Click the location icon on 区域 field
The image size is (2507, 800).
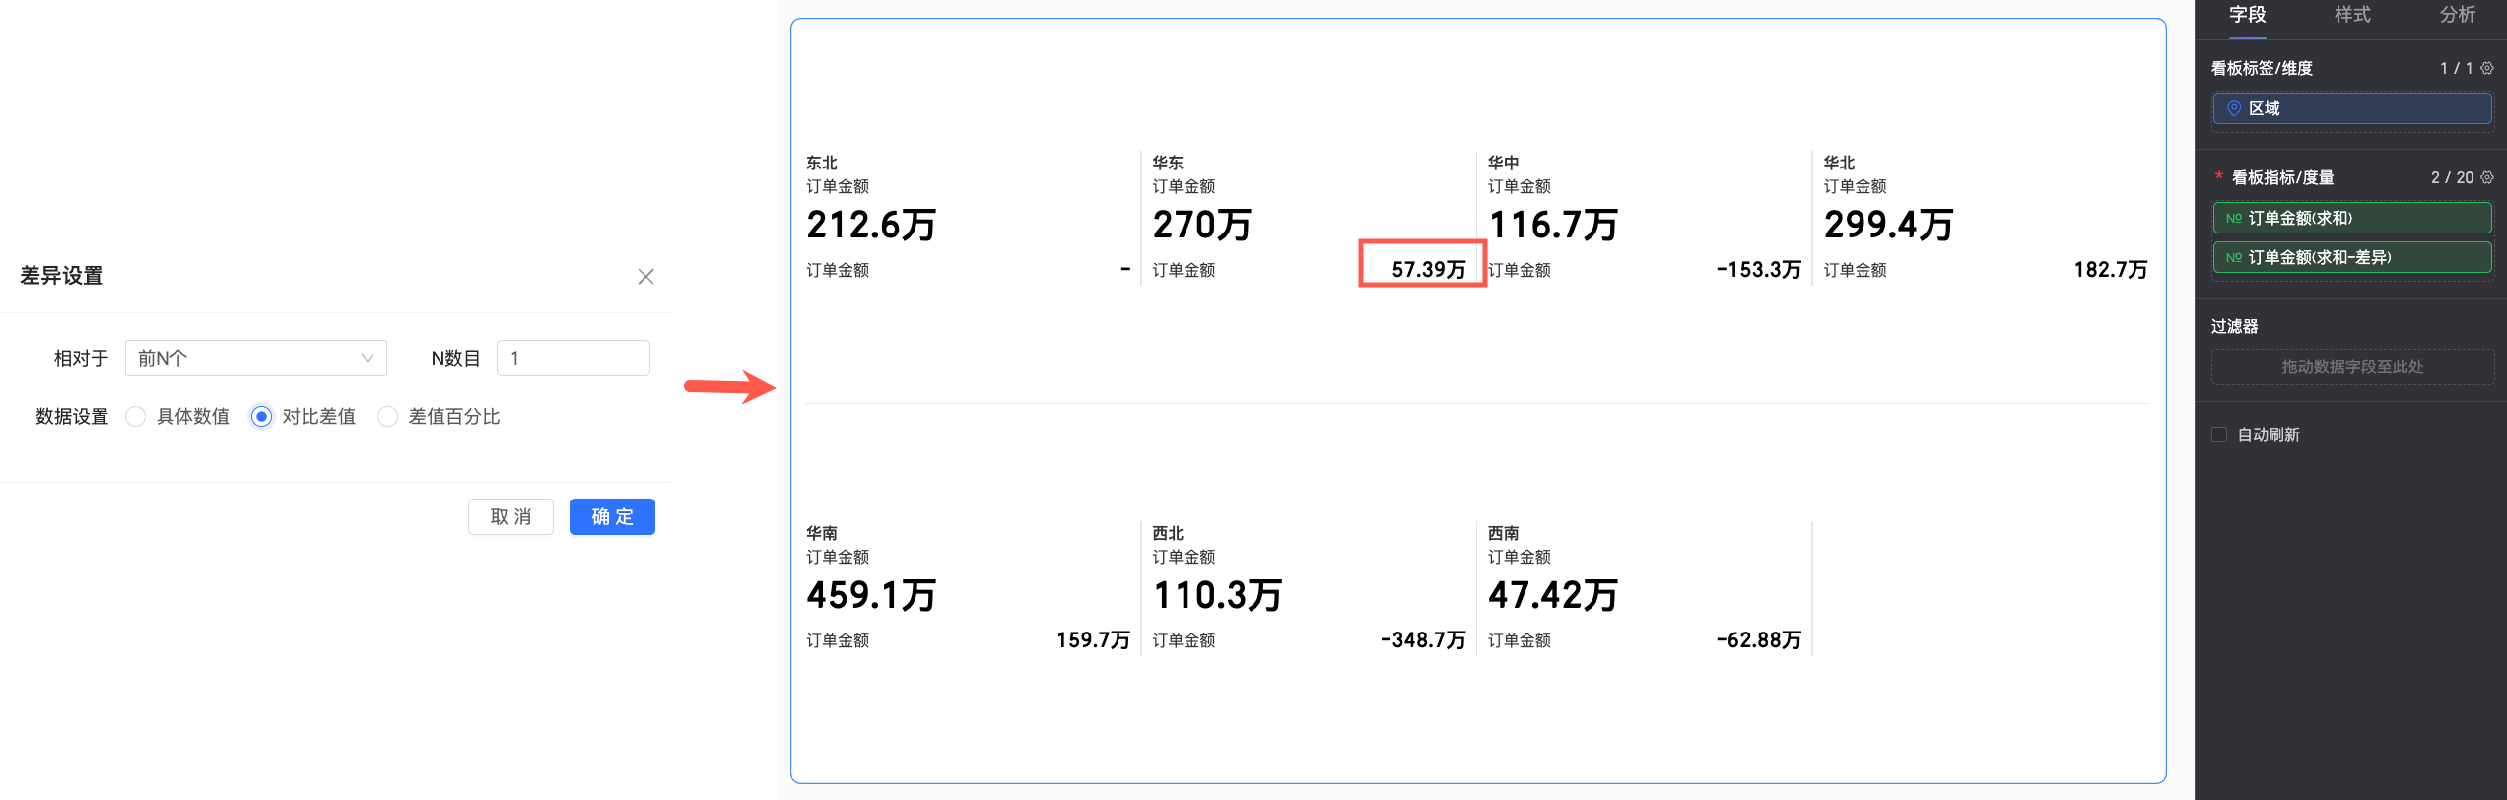pos(2234,108)
